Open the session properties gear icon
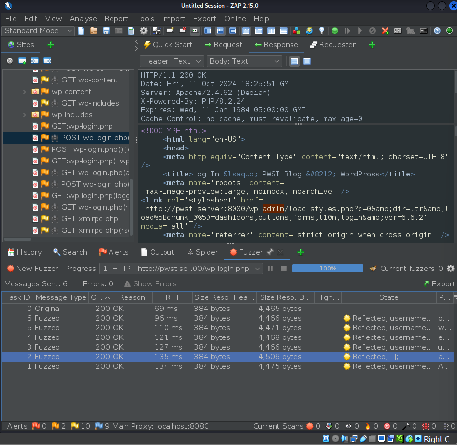Screen dimensions: 457x445 (144, 31)
